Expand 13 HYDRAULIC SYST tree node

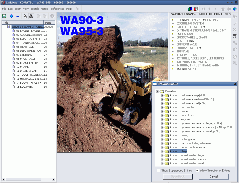[9, 79]
